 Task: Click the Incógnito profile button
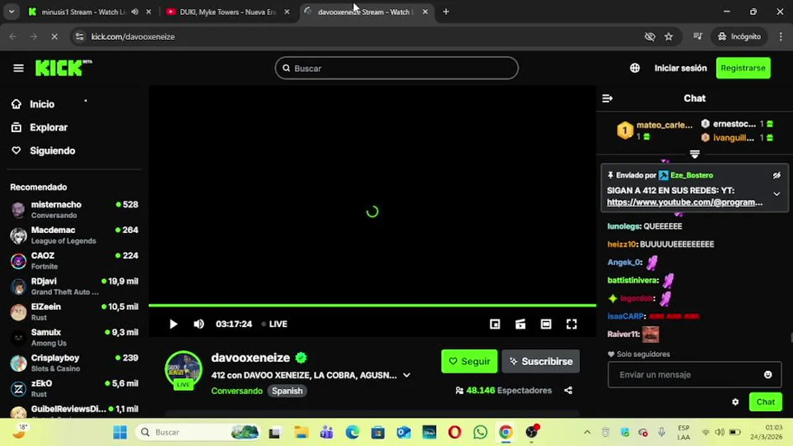pyautogui.click(x=738, y=37)
